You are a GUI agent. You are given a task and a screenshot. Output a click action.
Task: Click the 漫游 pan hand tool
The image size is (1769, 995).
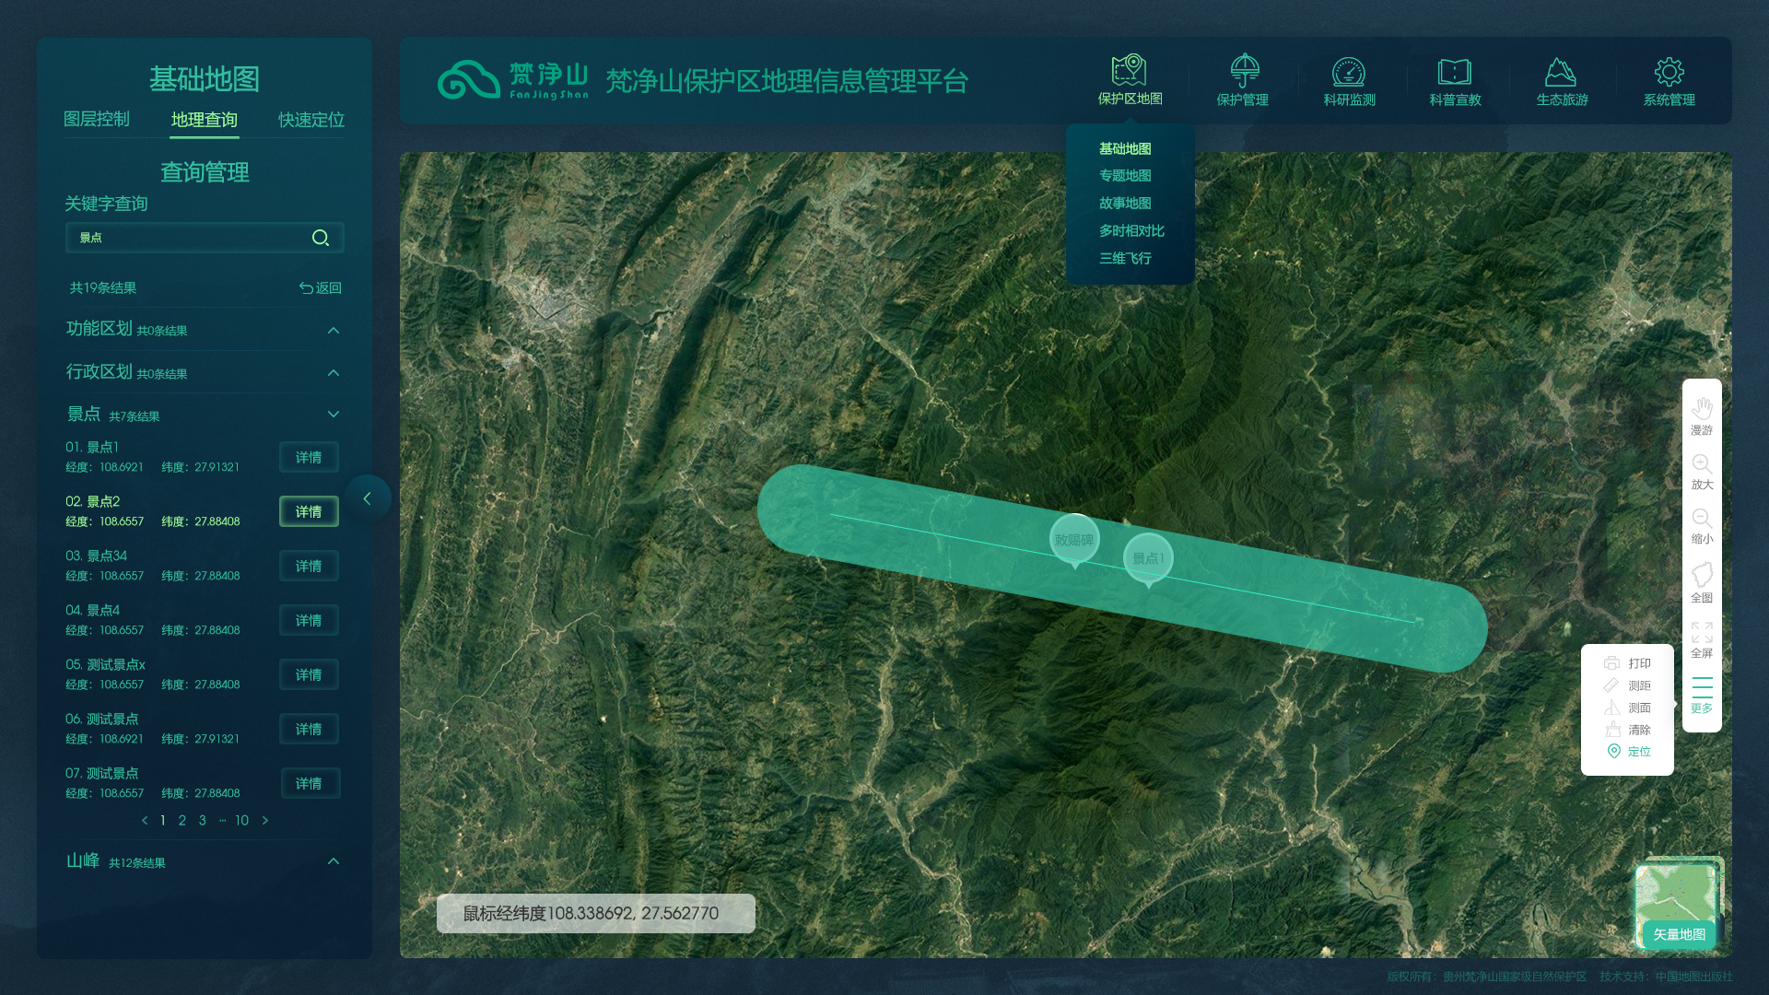point(1702,410)
